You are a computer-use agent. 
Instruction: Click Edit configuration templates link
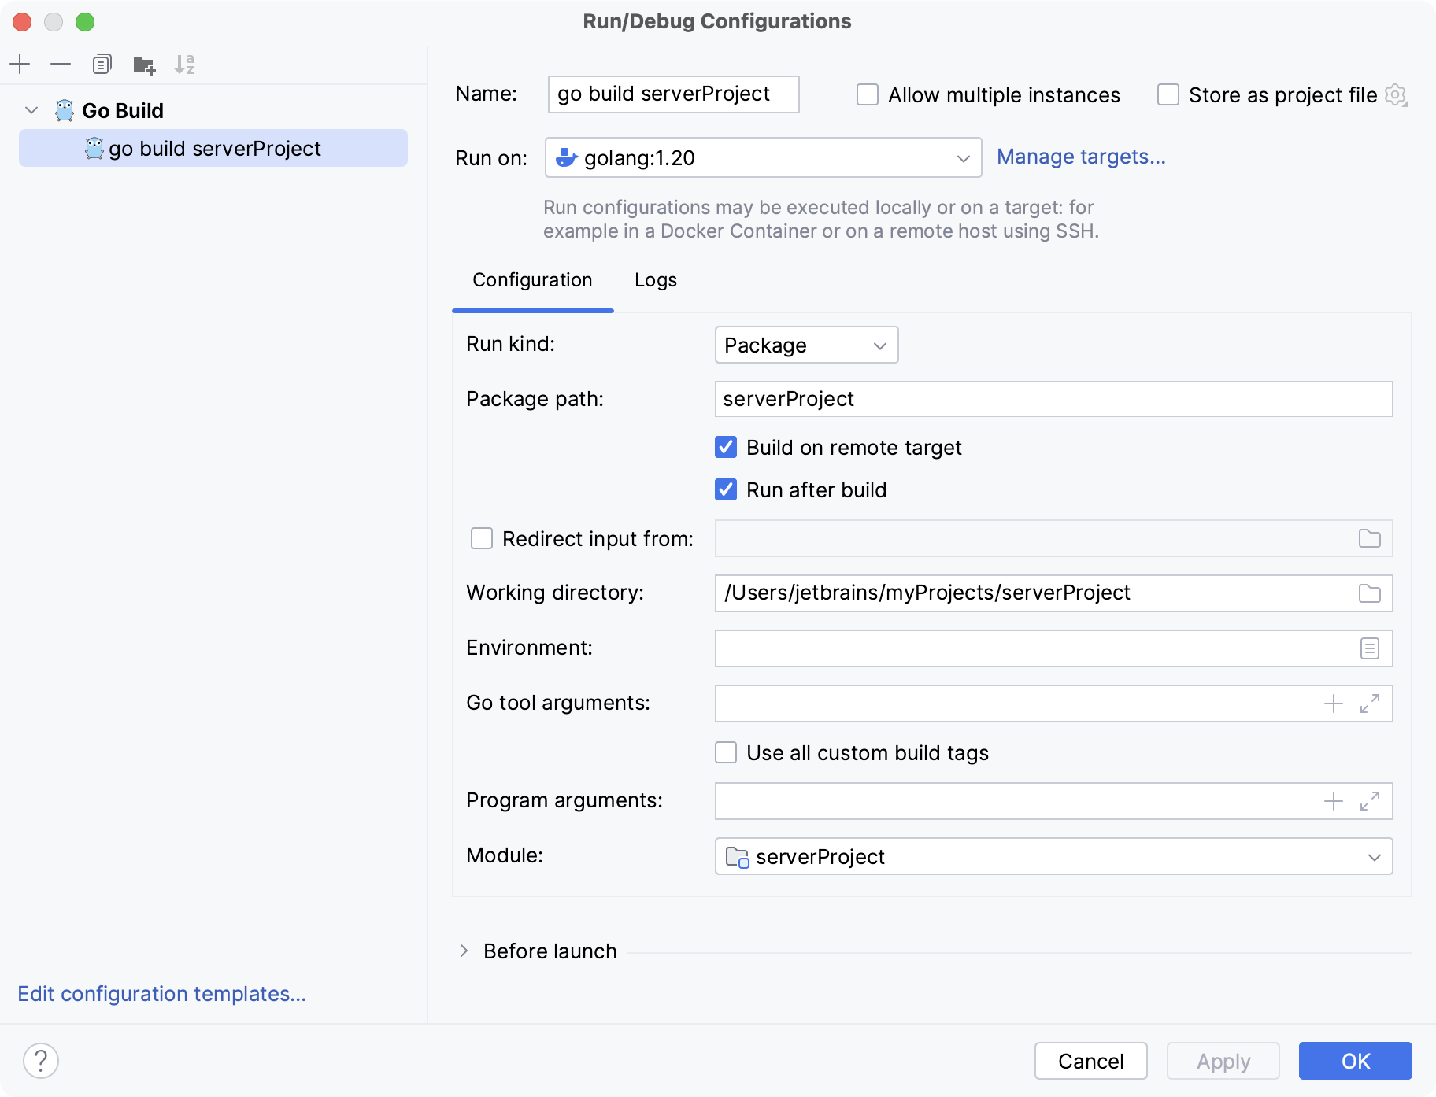(162, 993)
